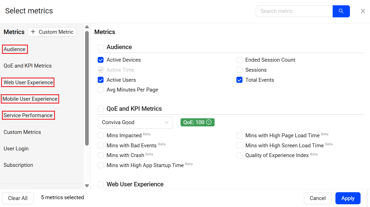The height and width of the screenshot is (207, 370).
Task: Tick the Mins with Crash checkbox
Action: click(101, 155)
